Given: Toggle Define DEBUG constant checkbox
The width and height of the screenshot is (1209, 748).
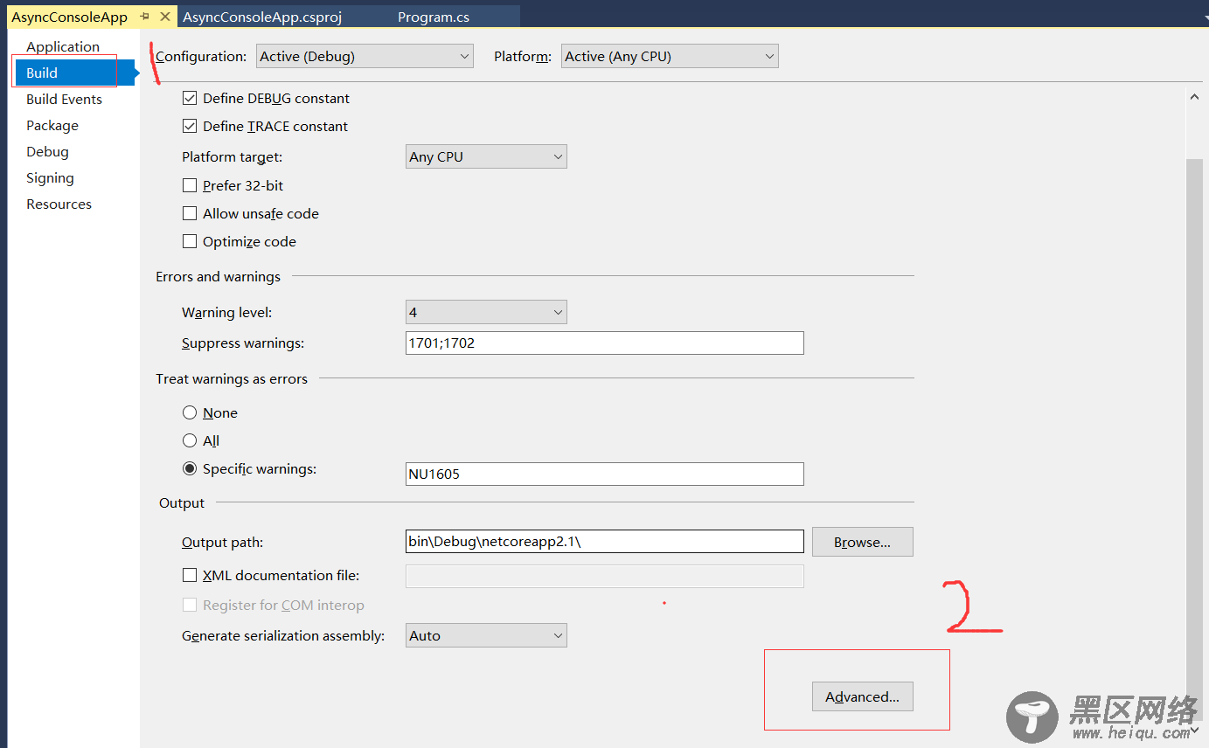Looking at the screenshot, I should point(190,99).
